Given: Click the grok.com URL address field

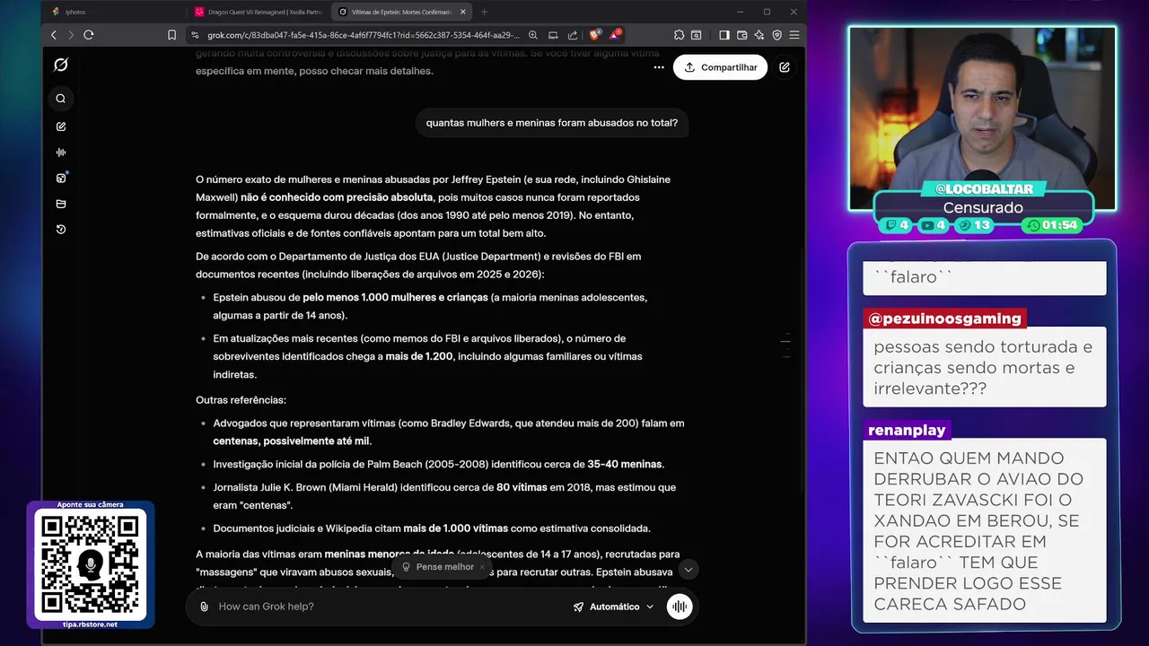Looking at the screenshot, I should pos(364,35).
